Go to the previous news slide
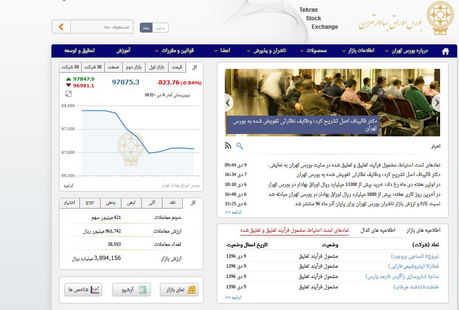The image size is (459, 310). [x=229, y=103]
